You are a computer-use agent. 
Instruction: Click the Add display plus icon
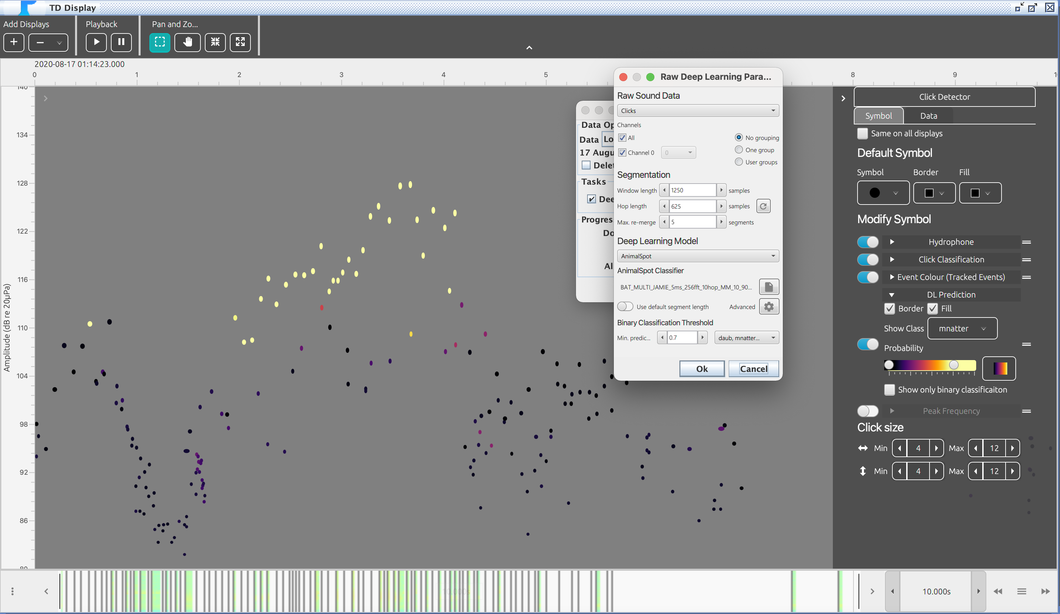pos(14,42)
